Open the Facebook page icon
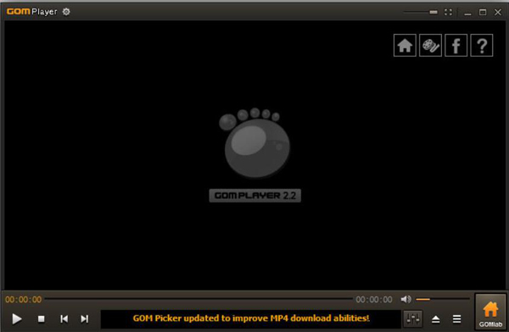The width and height of the screenshot is (509, 332). [x=456, y=46]
